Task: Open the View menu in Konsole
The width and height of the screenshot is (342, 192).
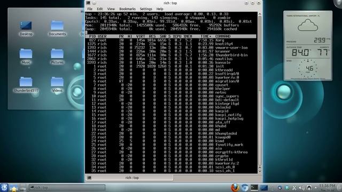Action: [x=111, y=9]
